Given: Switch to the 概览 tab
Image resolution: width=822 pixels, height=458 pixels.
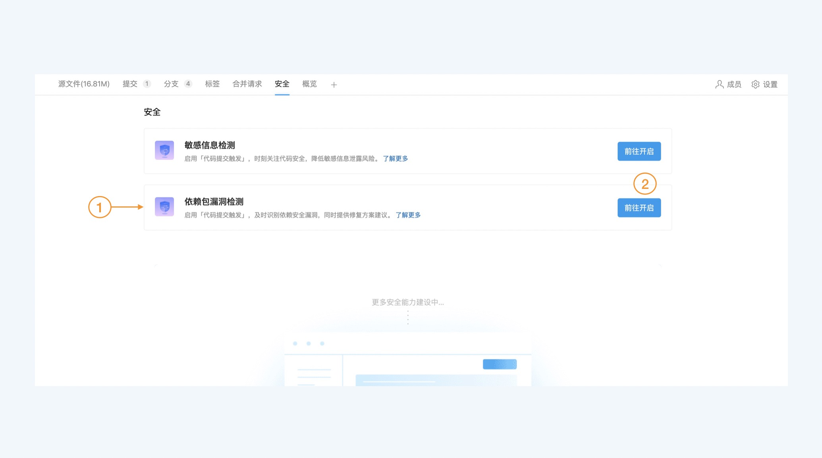Looking at the screenshot, I should tap(309, 84).
